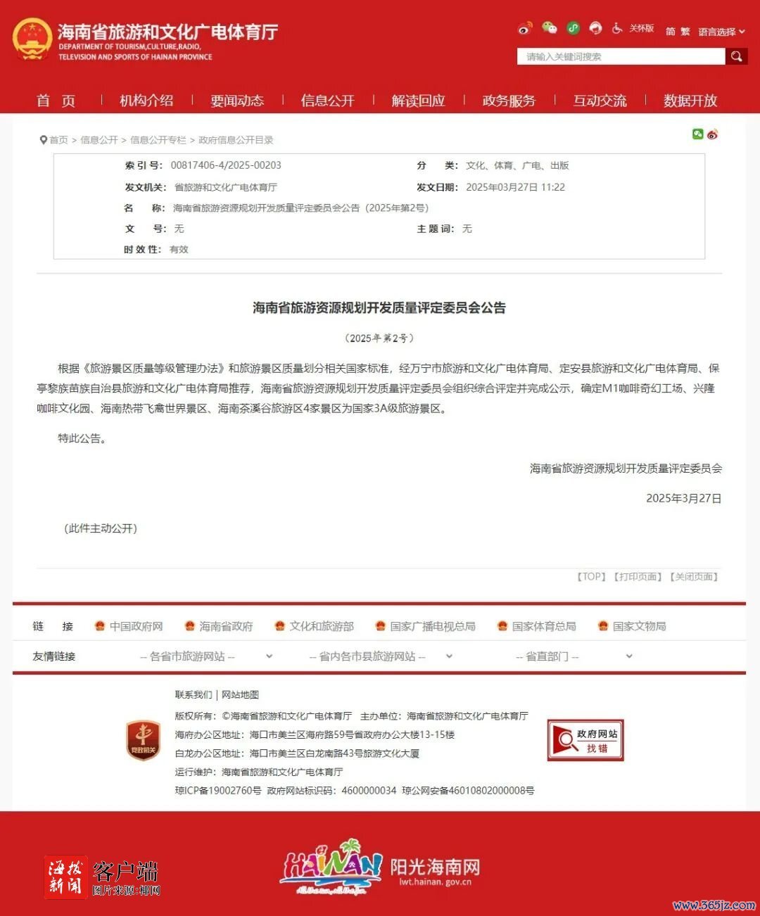The width and height of the screenshot is (760, 916).
Task: Open 政务服务 navigation tab
Action: [x=509, y=101]
